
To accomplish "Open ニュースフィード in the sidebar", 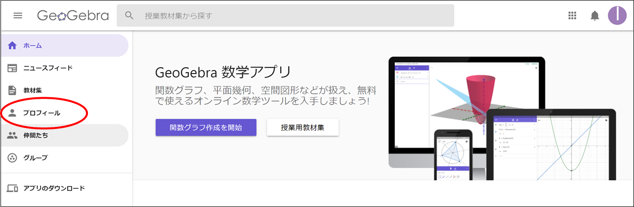I will tap(64, 68).
